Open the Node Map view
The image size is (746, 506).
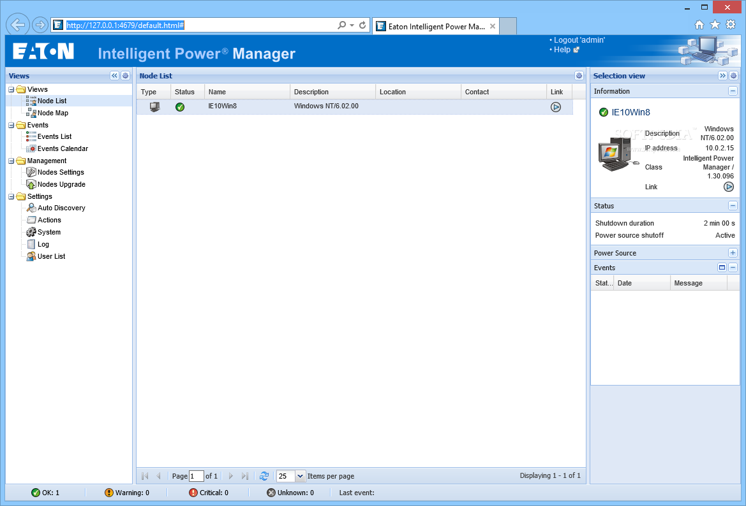[x=53, y=113]
